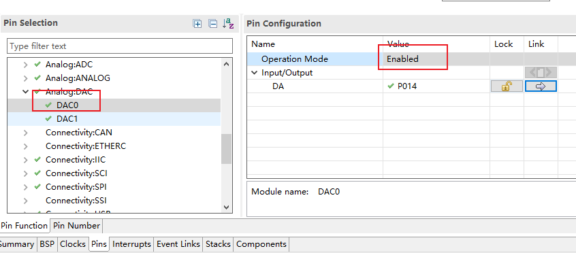Click the green check beside DAC1
Viewport: 576px width, 253px height.
point(48,118)
